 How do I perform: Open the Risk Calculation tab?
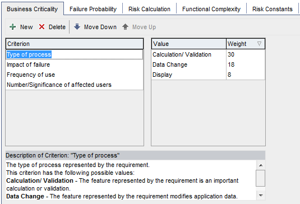pos(149,9)
